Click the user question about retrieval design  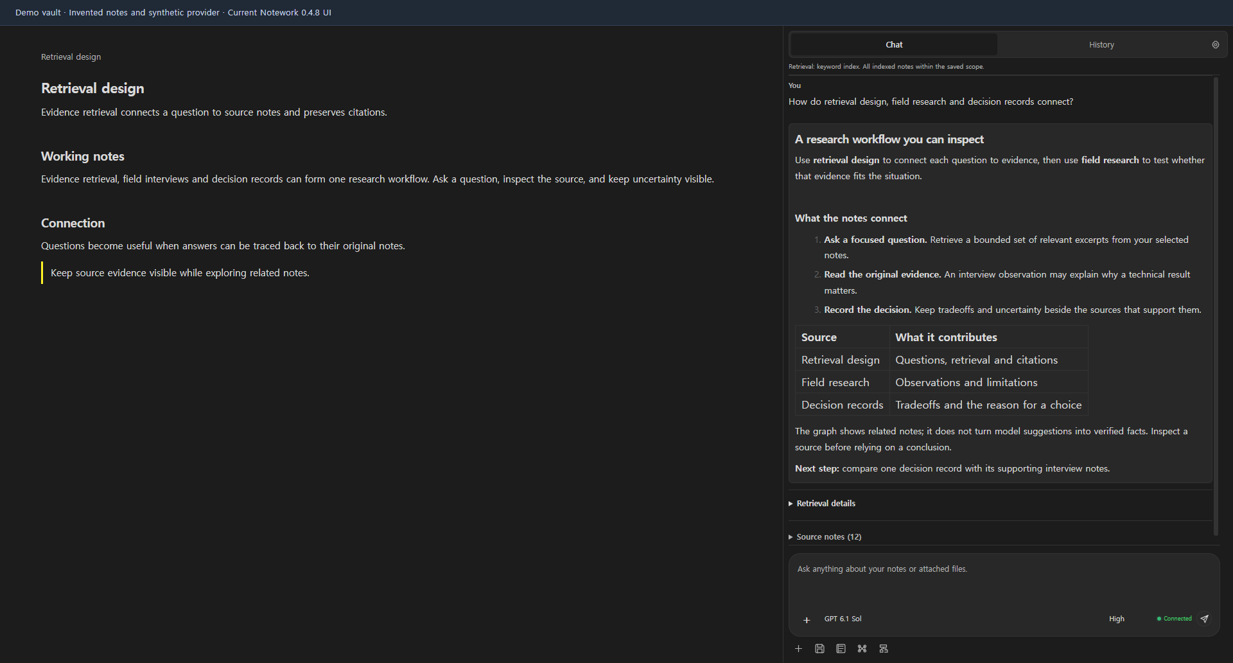(931, 102)
